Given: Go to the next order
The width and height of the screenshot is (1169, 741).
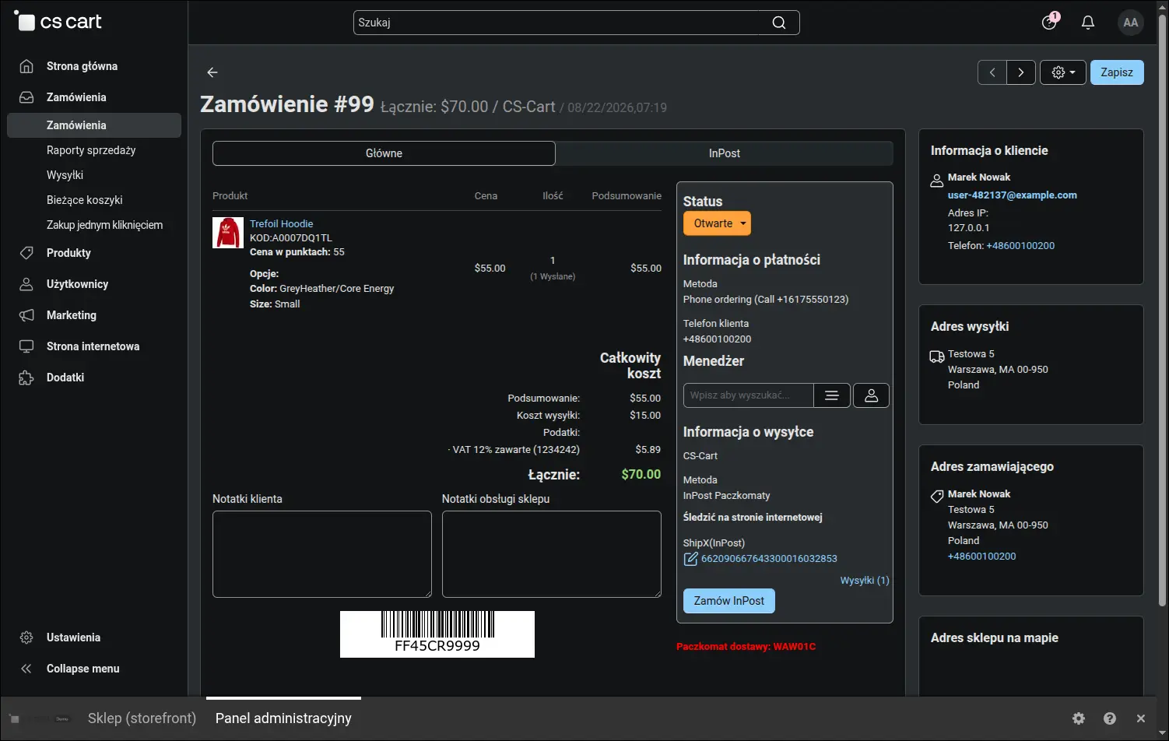Looking at the screenshot, I should [1021, 72].
